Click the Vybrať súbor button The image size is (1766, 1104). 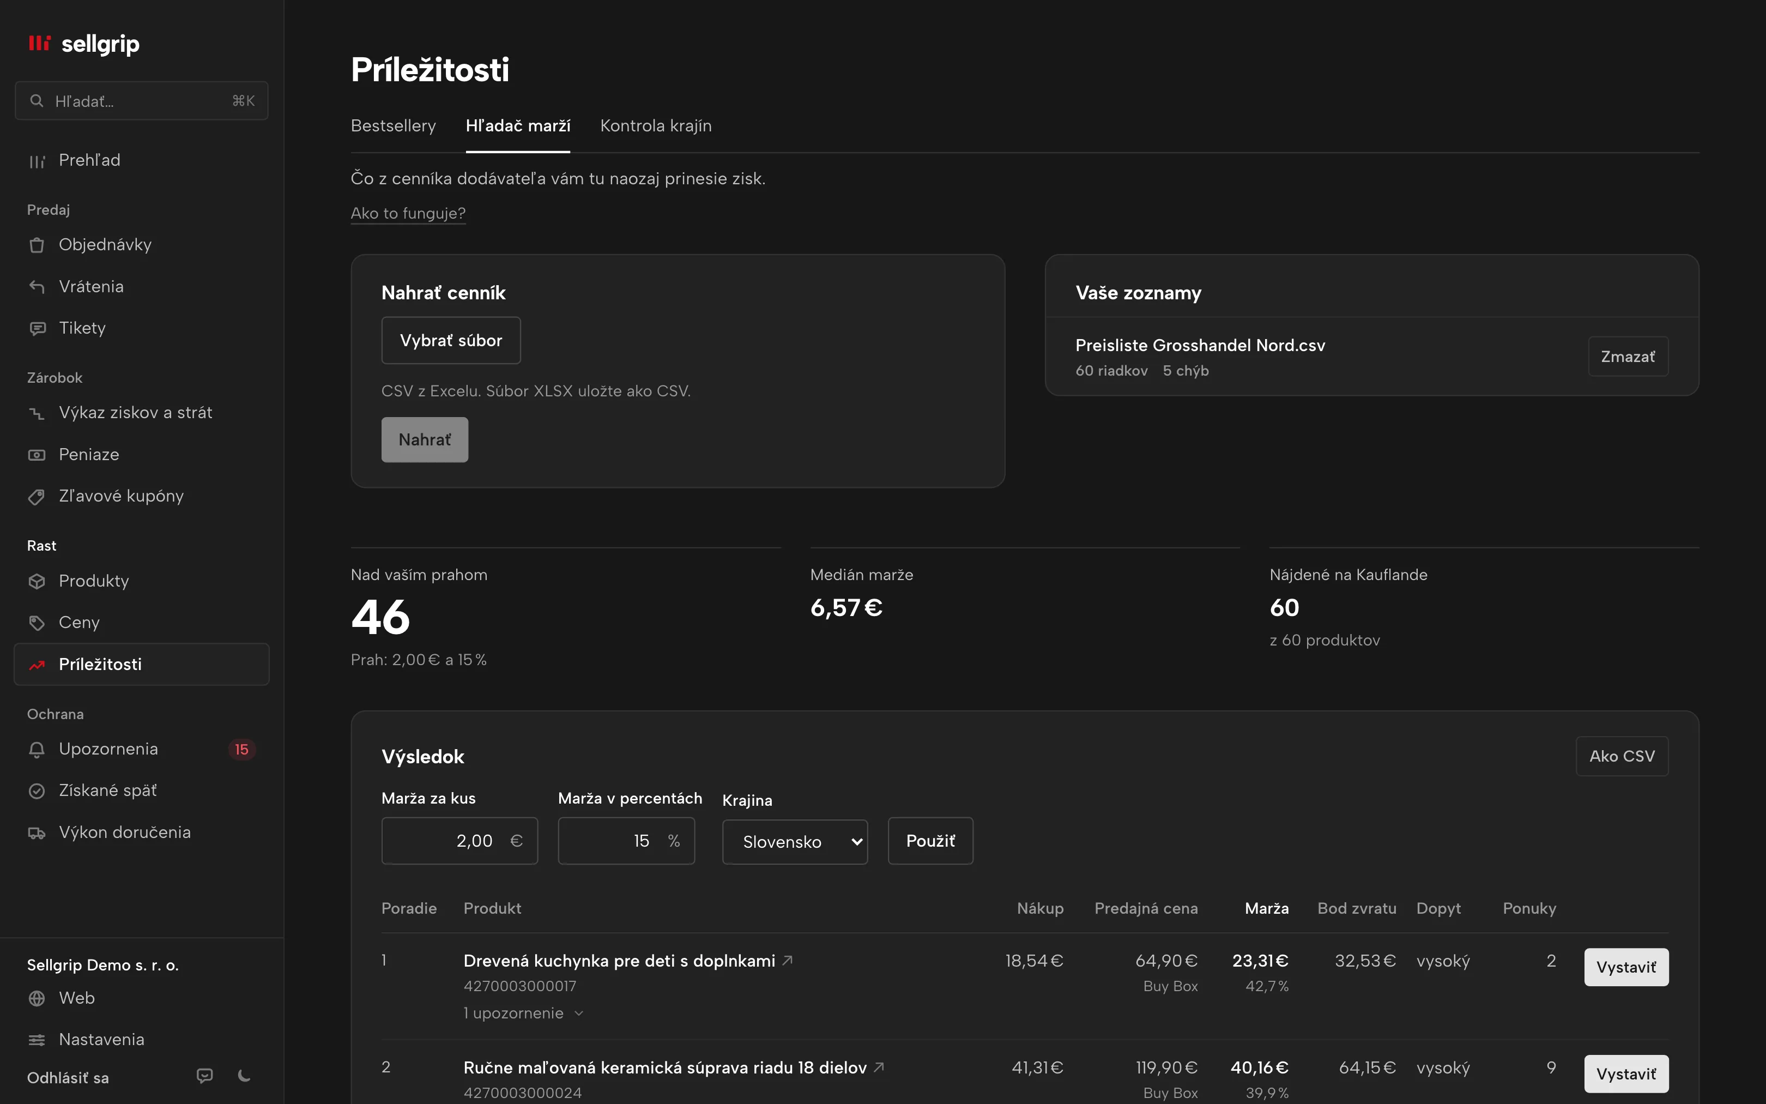coord(451,340)
